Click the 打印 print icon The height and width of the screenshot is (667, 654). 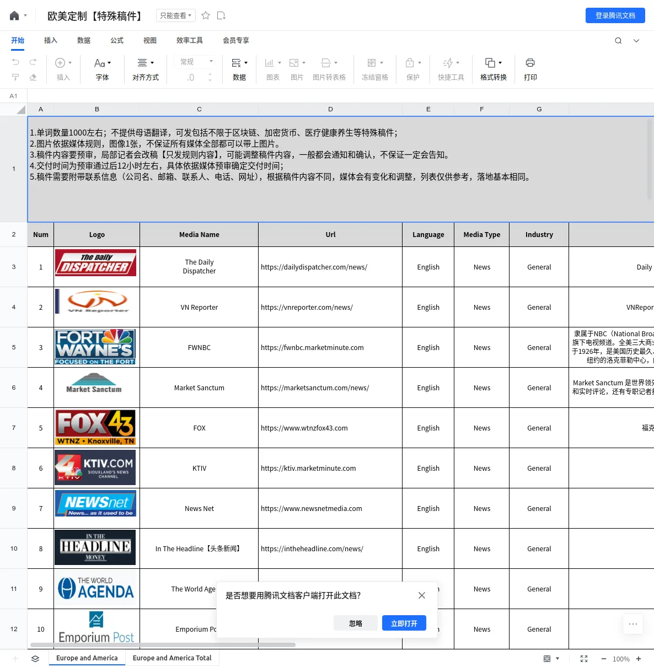(530, 63)
